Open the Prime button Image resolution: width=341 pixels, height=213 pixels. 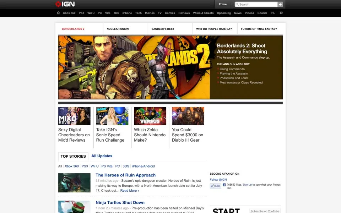tap(222, 4)
